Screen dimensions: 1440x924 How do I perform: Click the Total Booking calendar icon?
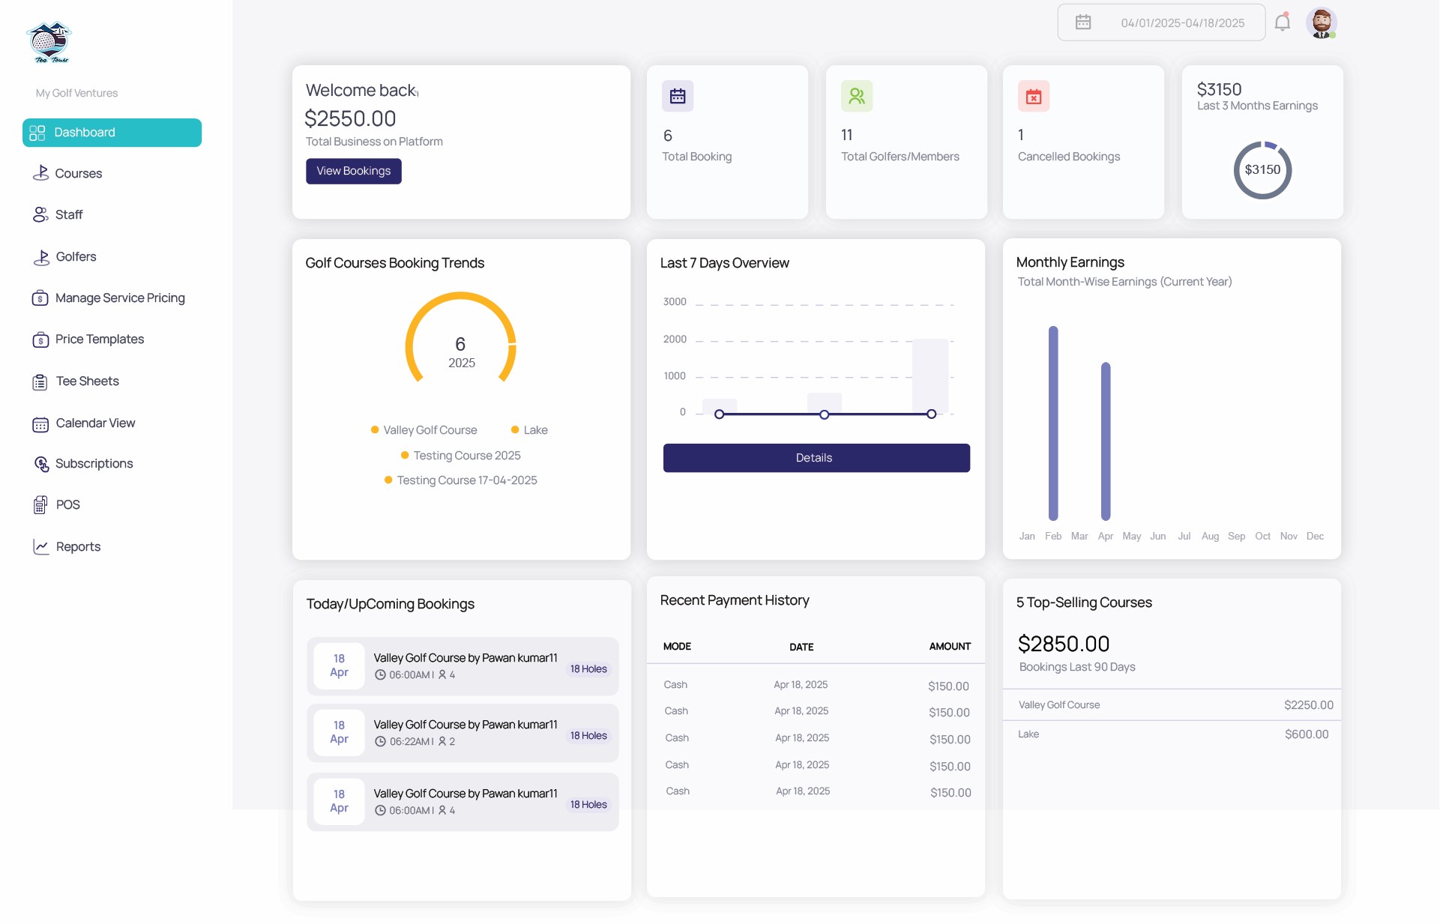coord(678,96)
